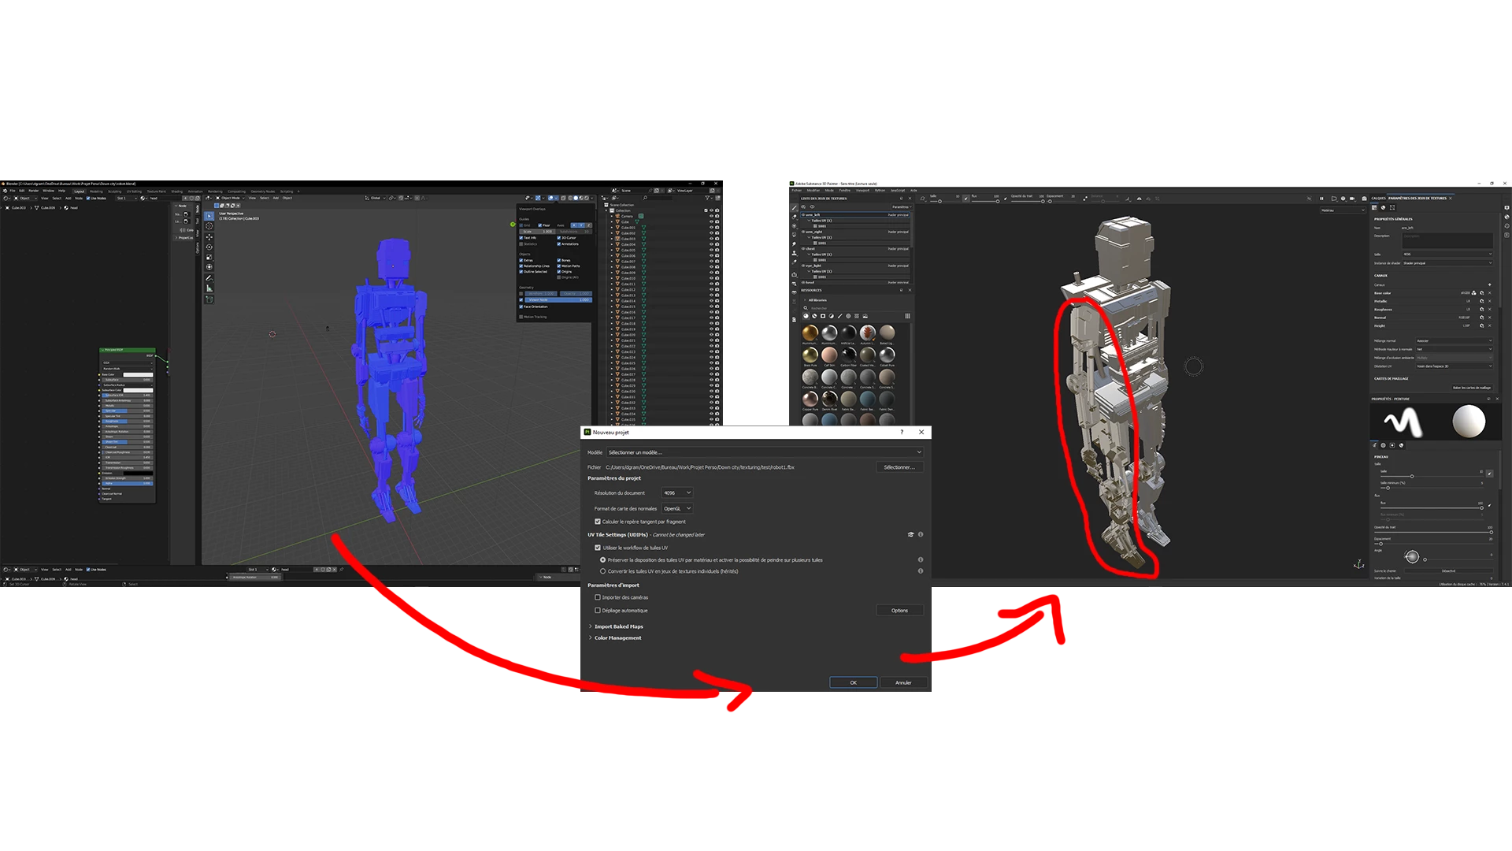Image resolution: width=1512 pixels, height=851 pixels.
Task: Click the Sélectionner file button
Action: point(899,467)
